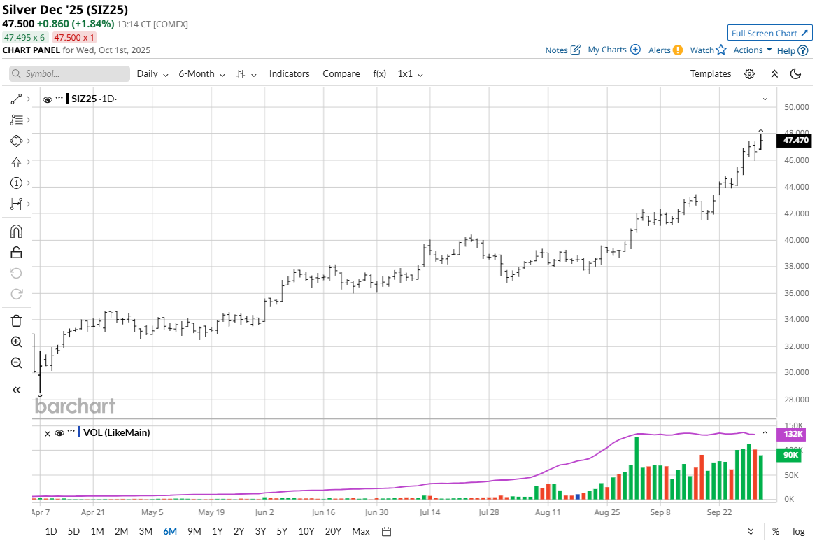Select the Max range

361,531
